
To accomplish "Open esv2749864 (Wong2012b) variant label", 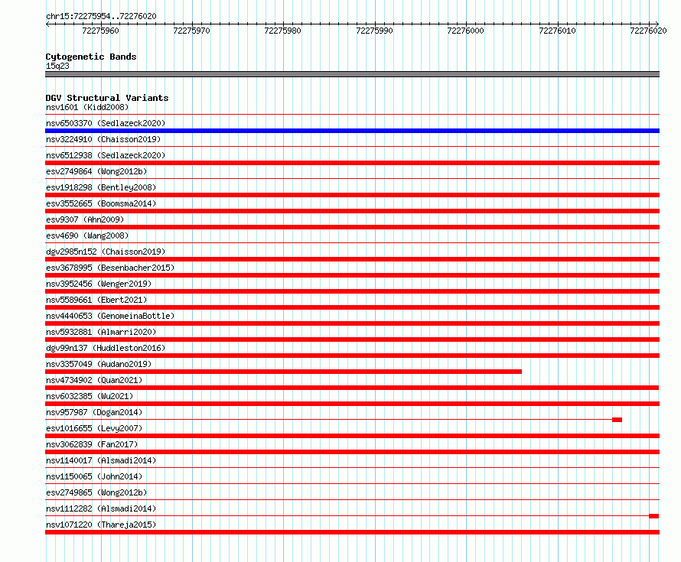I will coord(96,171).
